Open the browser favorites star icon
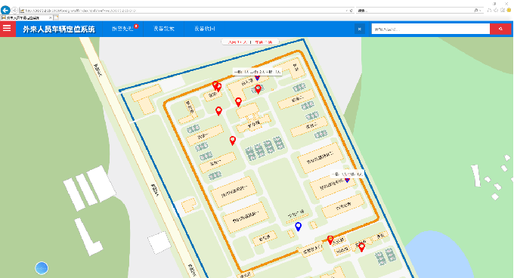This screenshot has height=278, width=514. point(496,10)
